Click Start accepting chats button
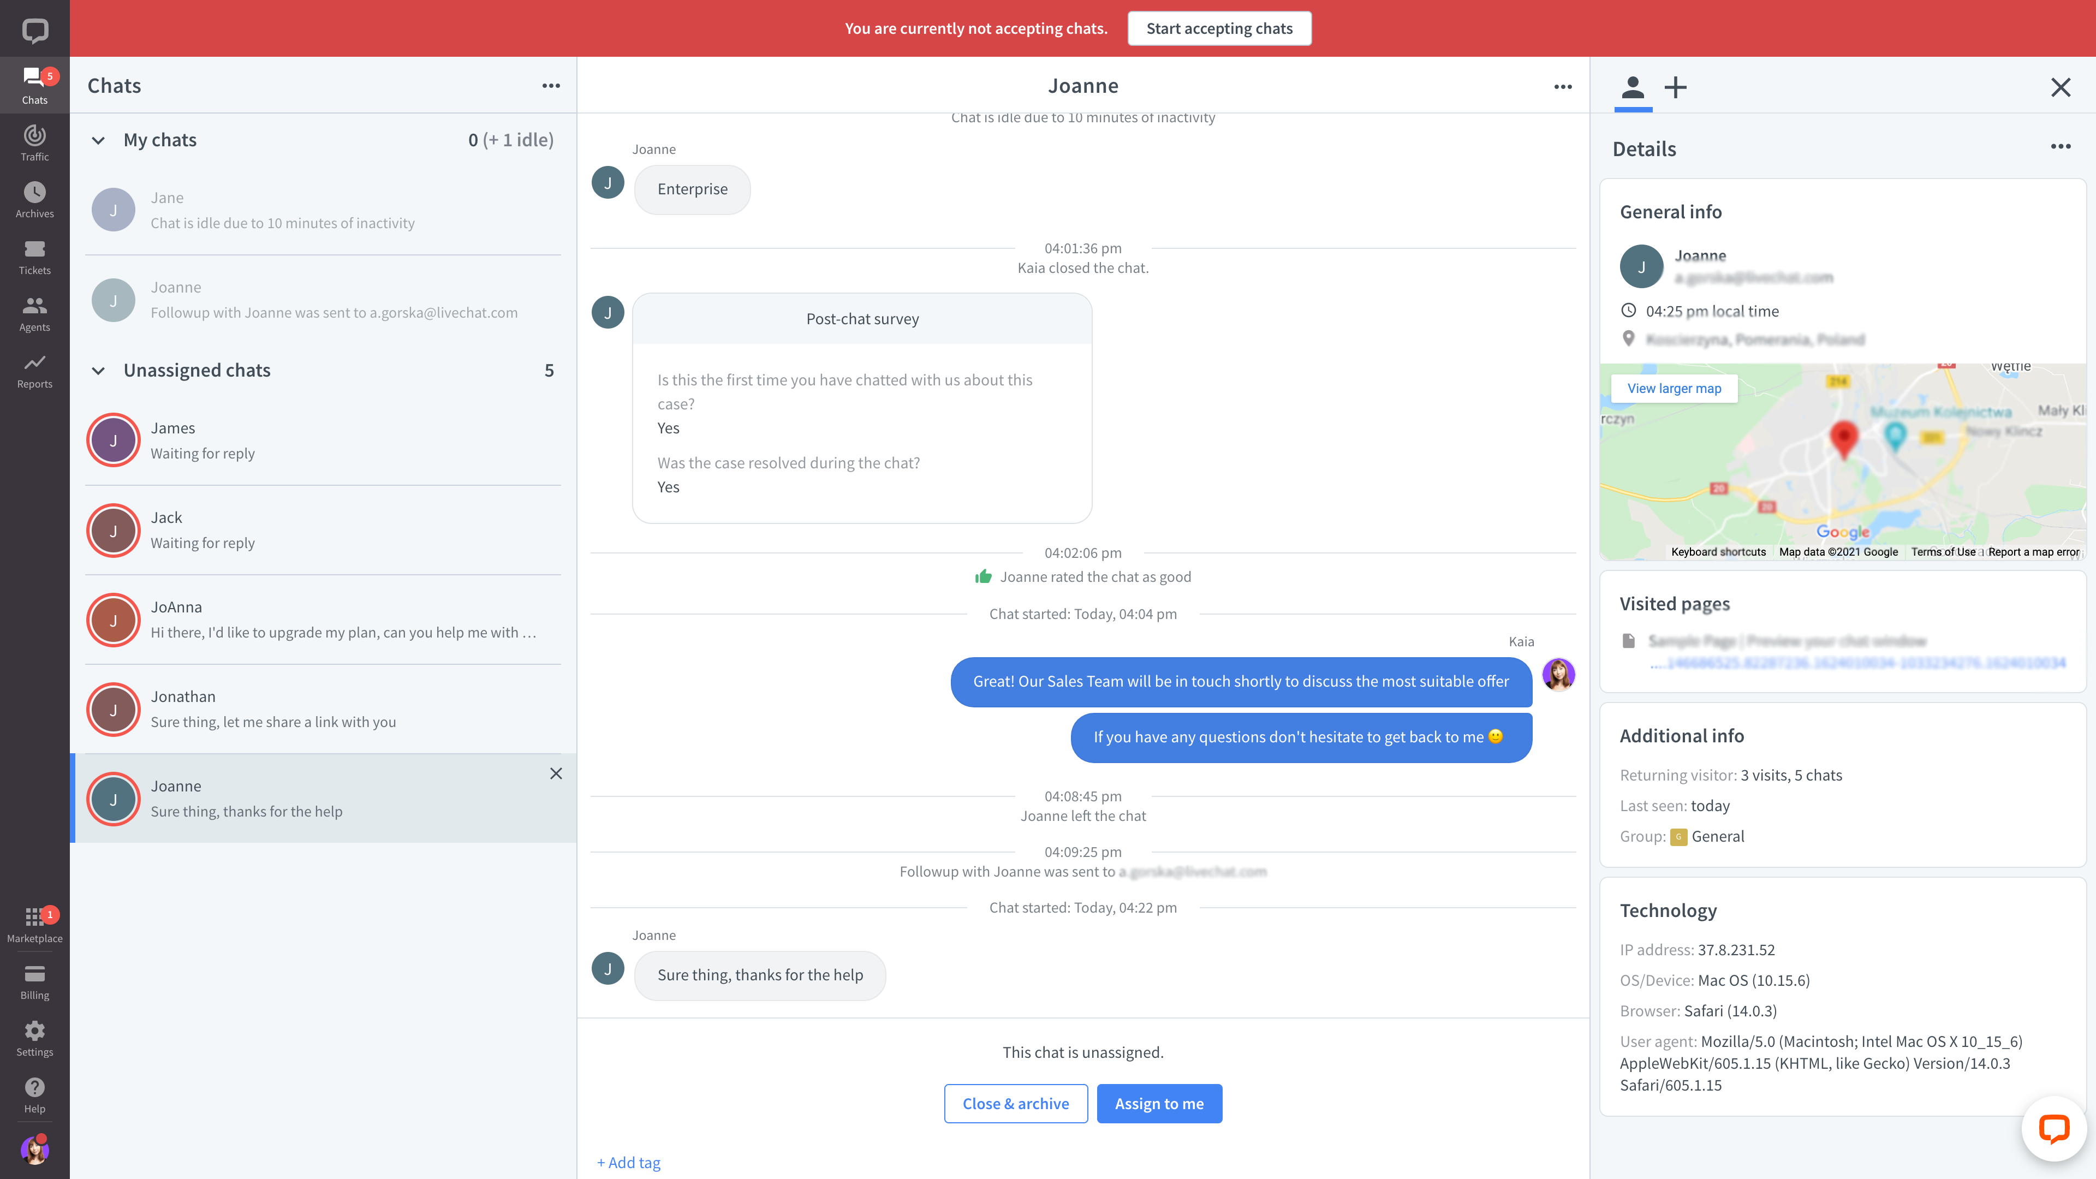Viewport: 2096px width, 1179px height. point(1219,28)
